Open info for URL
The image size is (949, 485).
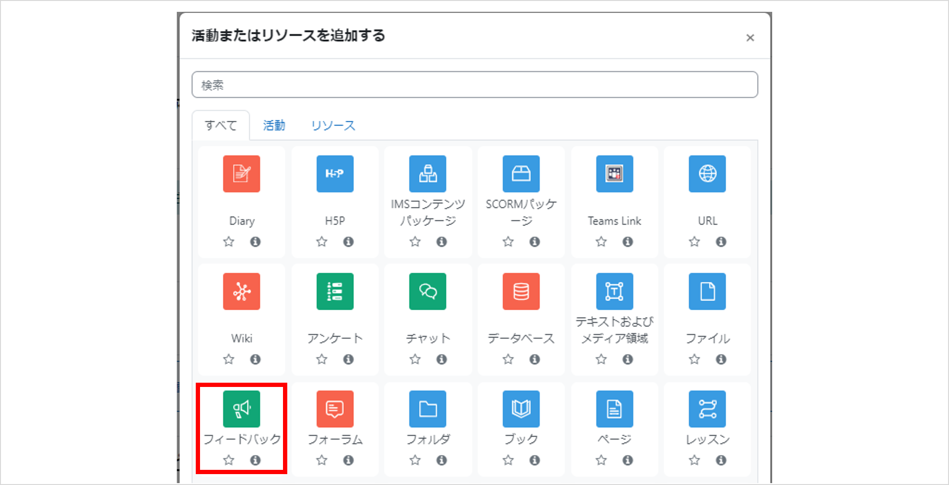click(x=721, y=242)
